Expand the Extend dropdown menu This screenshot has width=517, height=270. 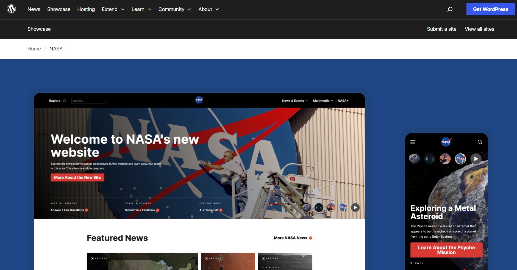pos(113,9)
